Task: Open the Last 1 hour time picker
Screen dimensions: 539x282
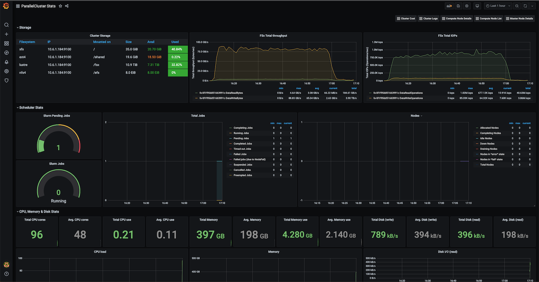Action: click(x=498, y=6)
